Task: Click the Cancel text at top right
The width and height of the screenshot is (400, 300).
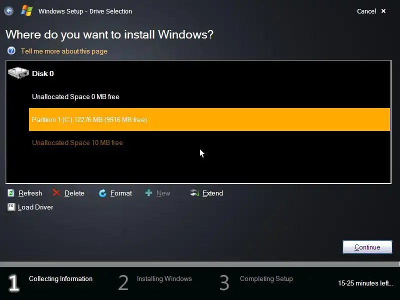Action: click(366, 11)
